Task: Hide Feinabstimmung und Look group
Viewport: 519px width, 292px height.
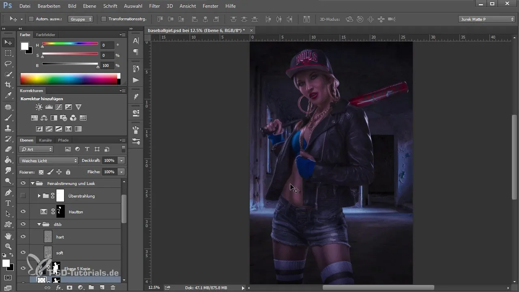Action: coord(23,183)
